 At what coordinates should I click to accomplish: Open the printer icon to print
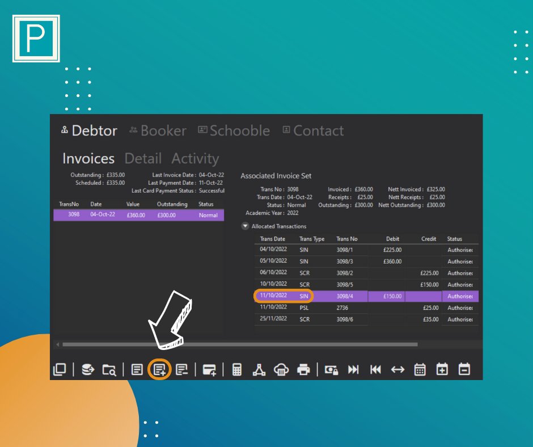tap(302, 370)
